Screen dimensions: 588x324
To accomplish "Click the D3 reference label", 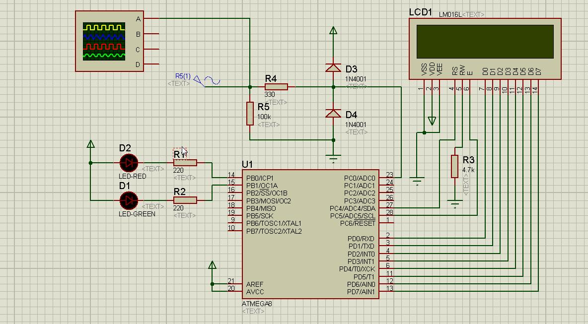I will coord(352,69).
